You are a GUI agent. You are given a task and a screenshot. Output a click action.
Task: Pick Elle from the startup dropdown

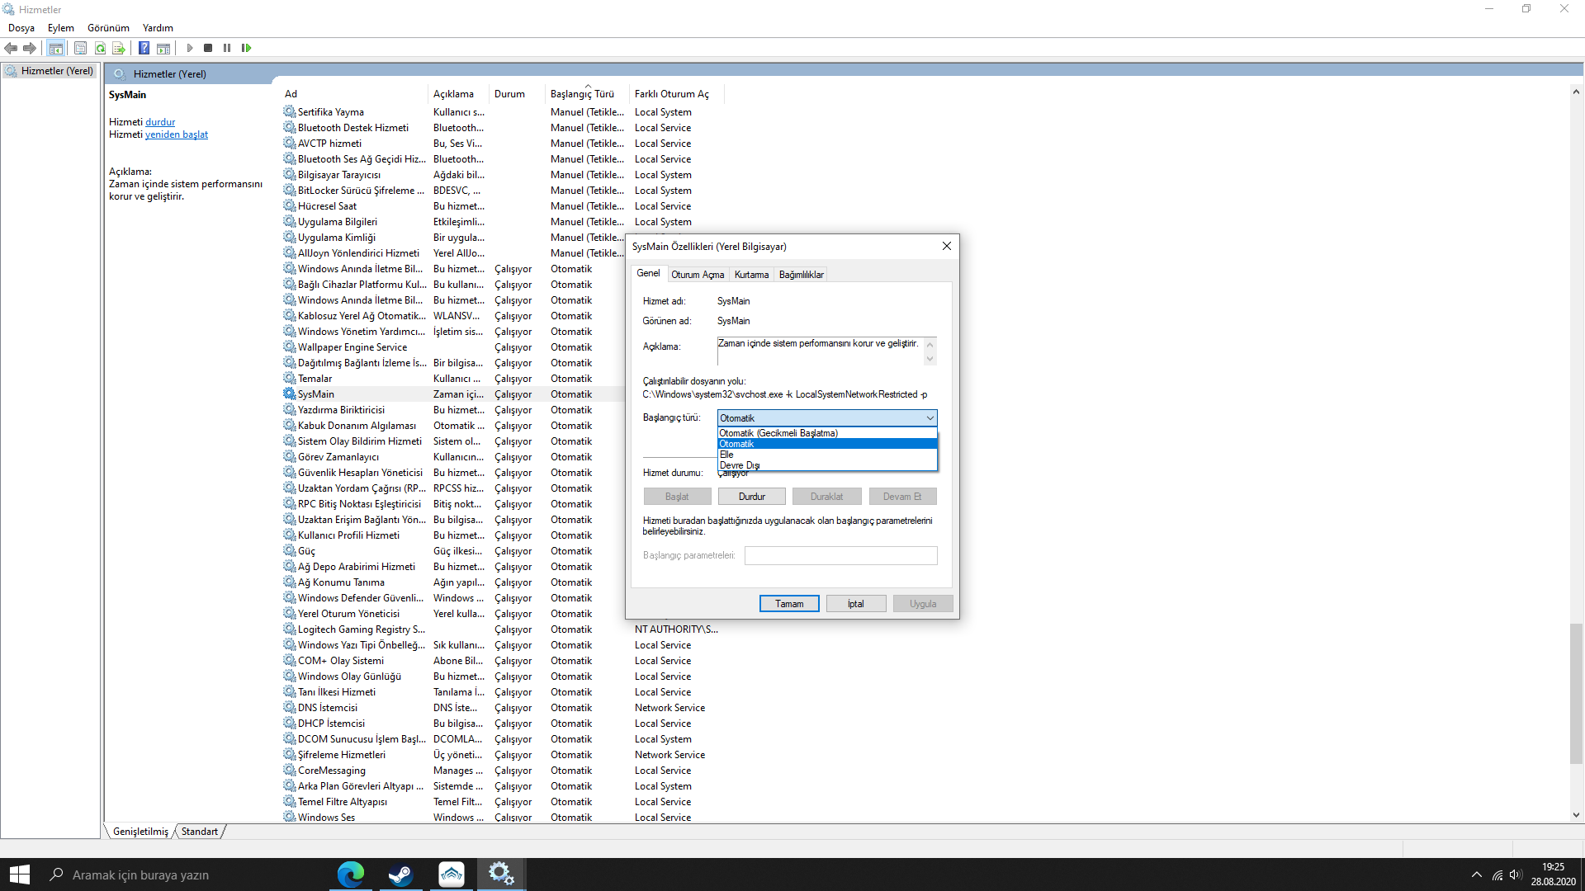(x=726, y=455)
